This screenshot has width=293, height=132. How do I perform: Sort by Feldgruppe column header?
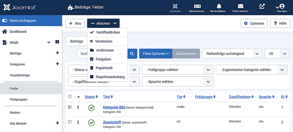click(205, 97)
